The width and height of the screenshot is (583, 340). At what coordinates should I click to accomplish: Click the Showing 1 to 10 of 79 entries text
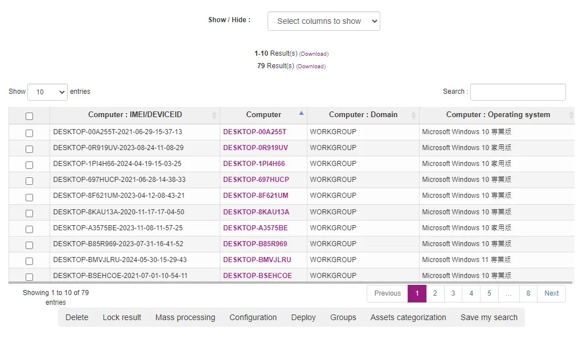[x=56, y=298]
